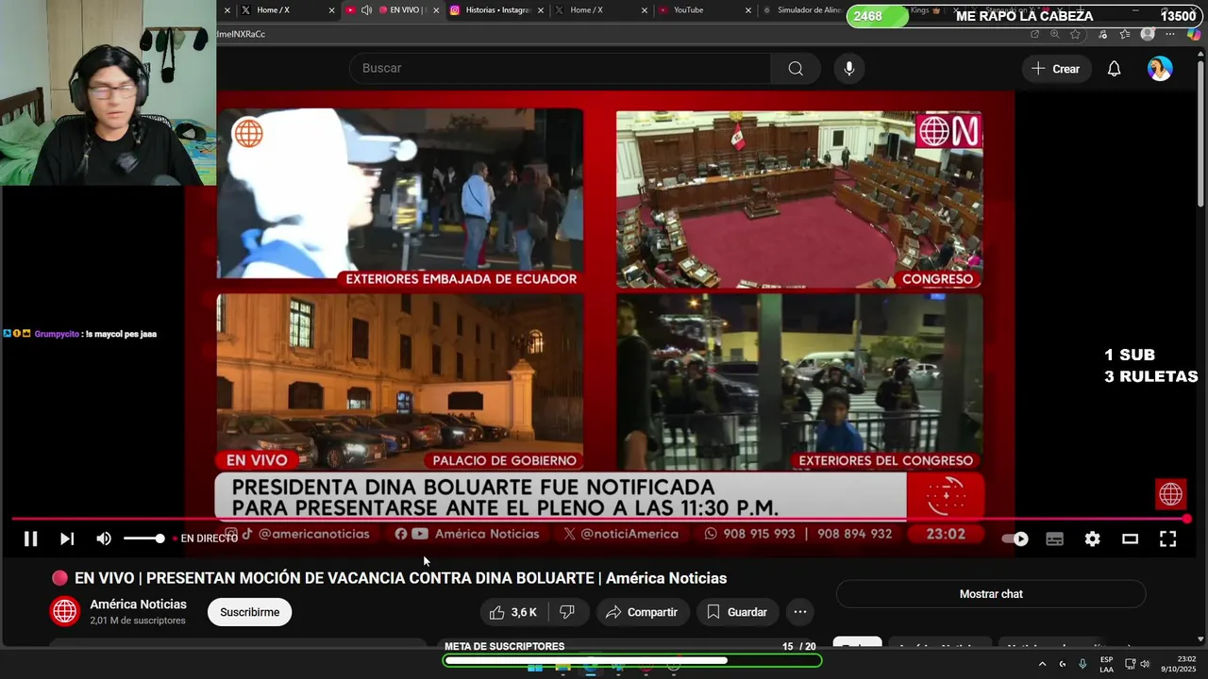Search with the magnifier button
The width and height of the screenshot is (1208, 679).
[x=796, y=68]
